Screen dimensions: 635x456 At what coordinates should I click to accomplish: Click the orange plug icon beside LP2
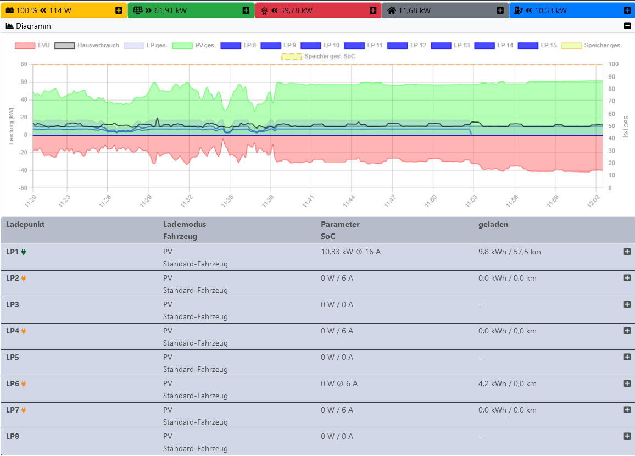pos(24,279)
